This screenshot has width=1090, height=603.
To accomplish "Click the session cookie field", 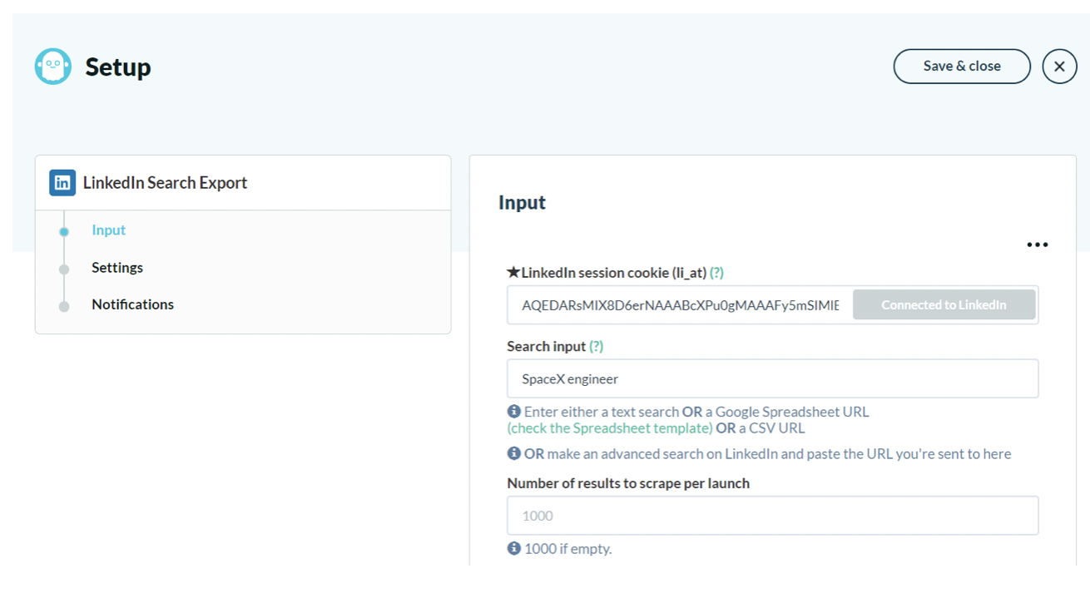I will pos(680,305).
